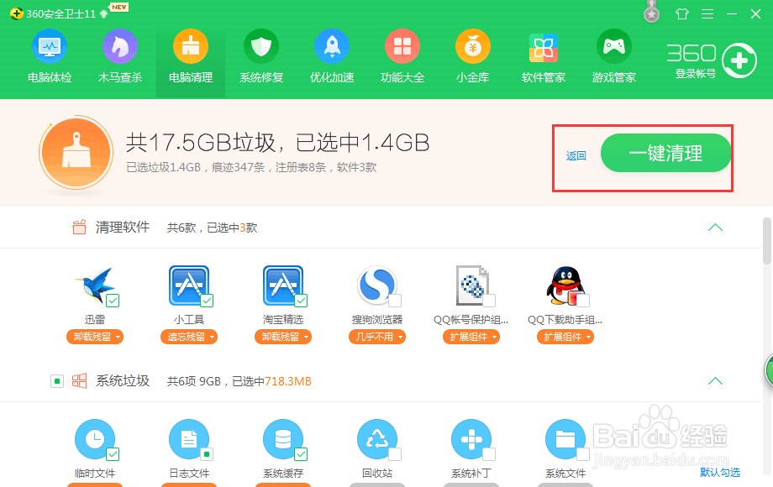Click the 系统补丁 patch icon
The height and width of the screenshot is (487, 773).
click(x=471, y=439)
